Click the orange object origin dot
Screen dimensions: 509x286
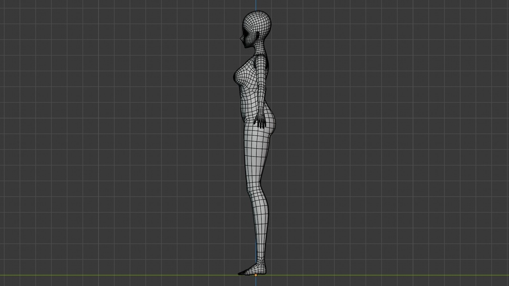coord(256,275)
